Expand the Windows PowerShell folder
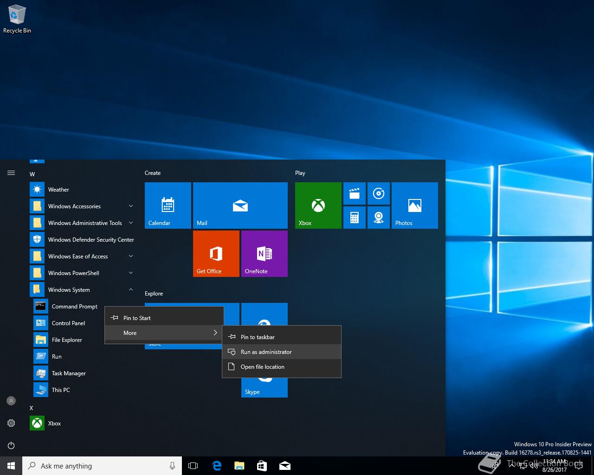 point(83,273)
